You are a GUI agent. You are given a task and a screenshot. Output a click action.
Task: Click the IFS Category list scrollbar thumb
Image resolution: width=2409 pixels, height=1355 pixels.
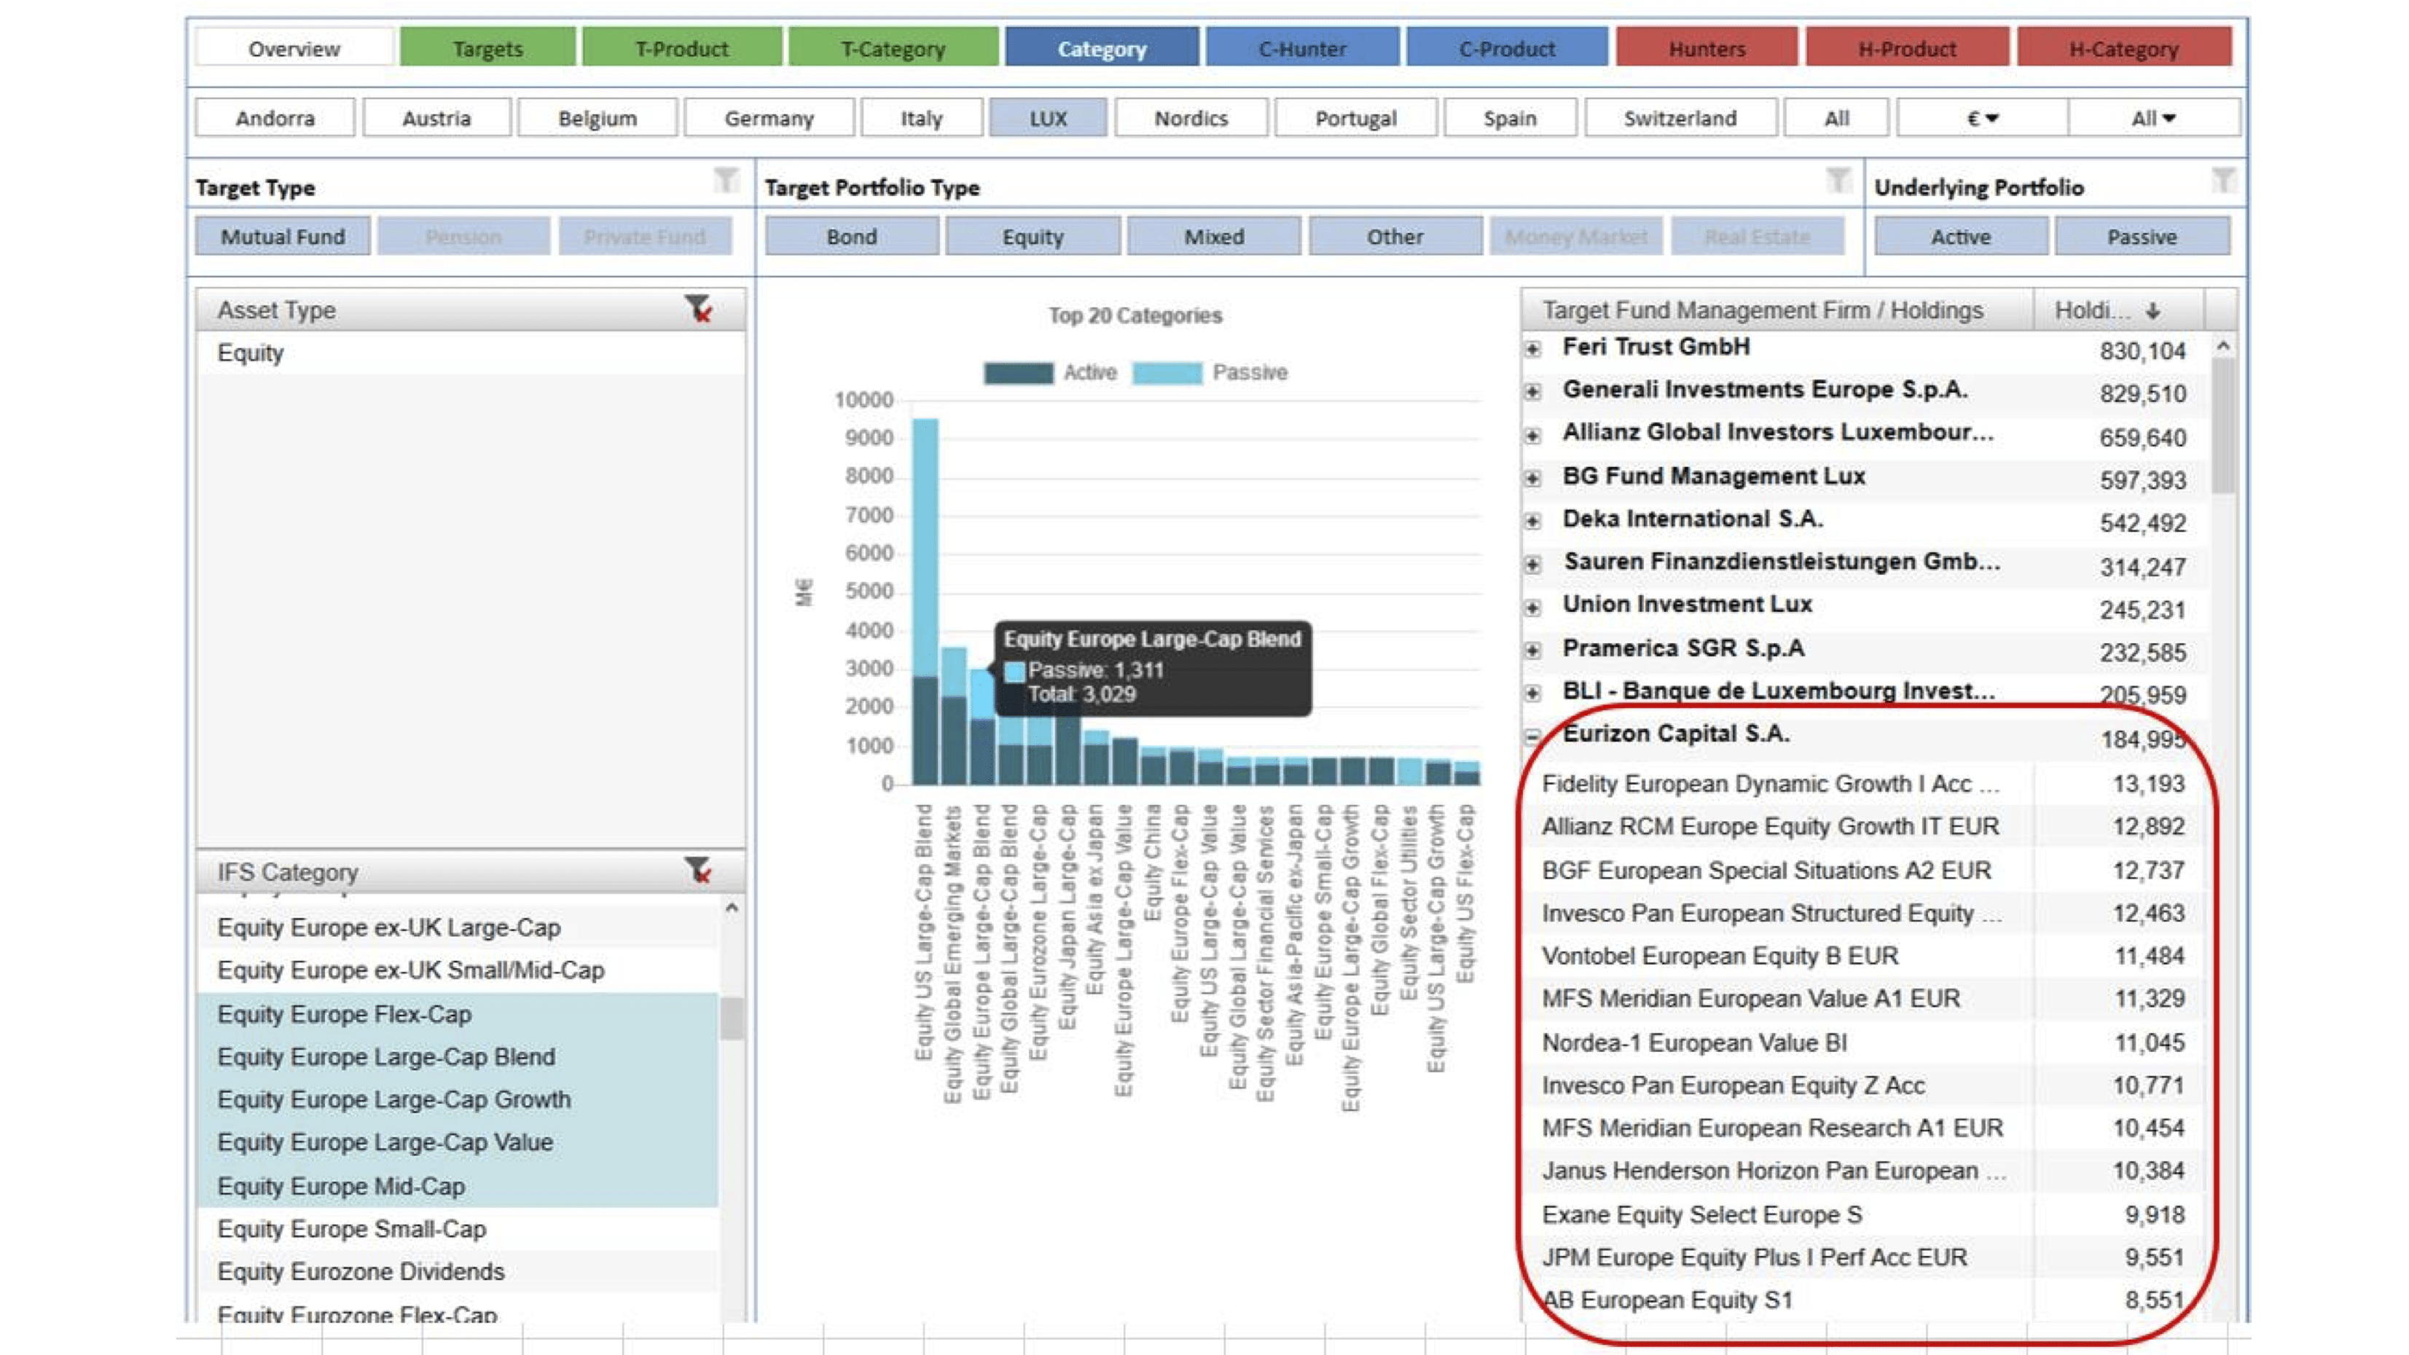tap(732, 1018)
